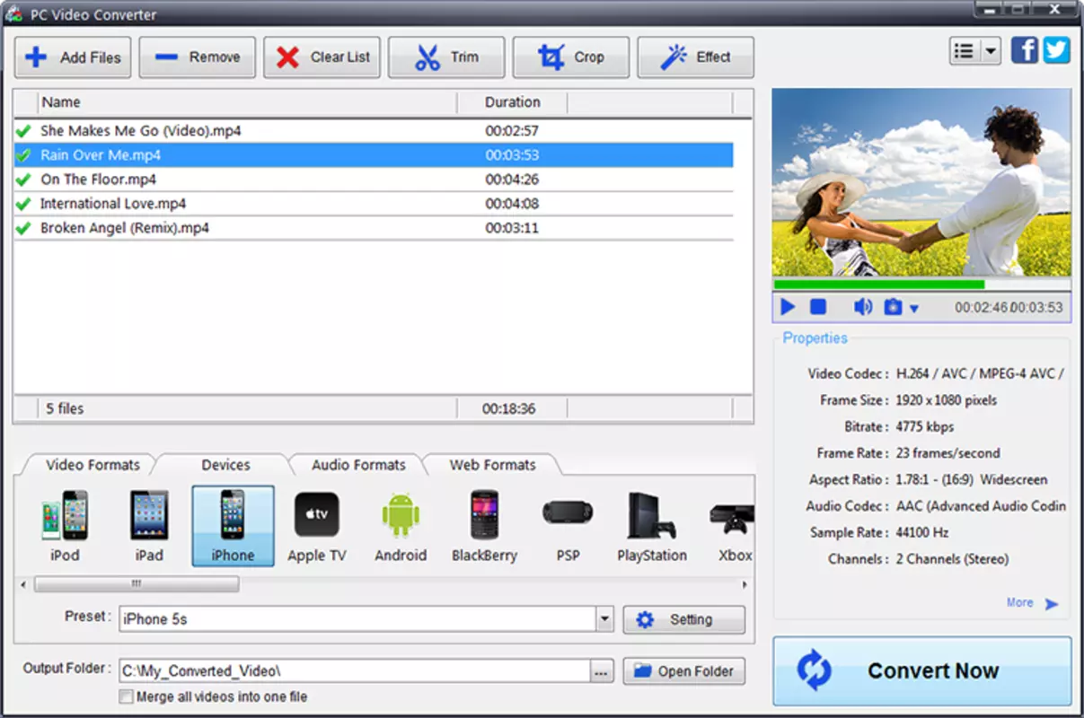1084x718 pixels.
Task: Browse output folder with ellipsis button
Action: [x=602, y=670]
